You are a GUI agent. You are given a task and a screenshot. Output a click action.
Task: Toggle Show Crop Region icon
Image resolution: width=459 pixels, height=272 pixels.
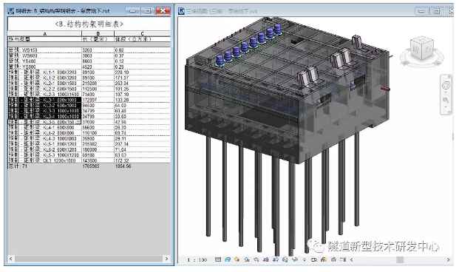coord(276,259)
